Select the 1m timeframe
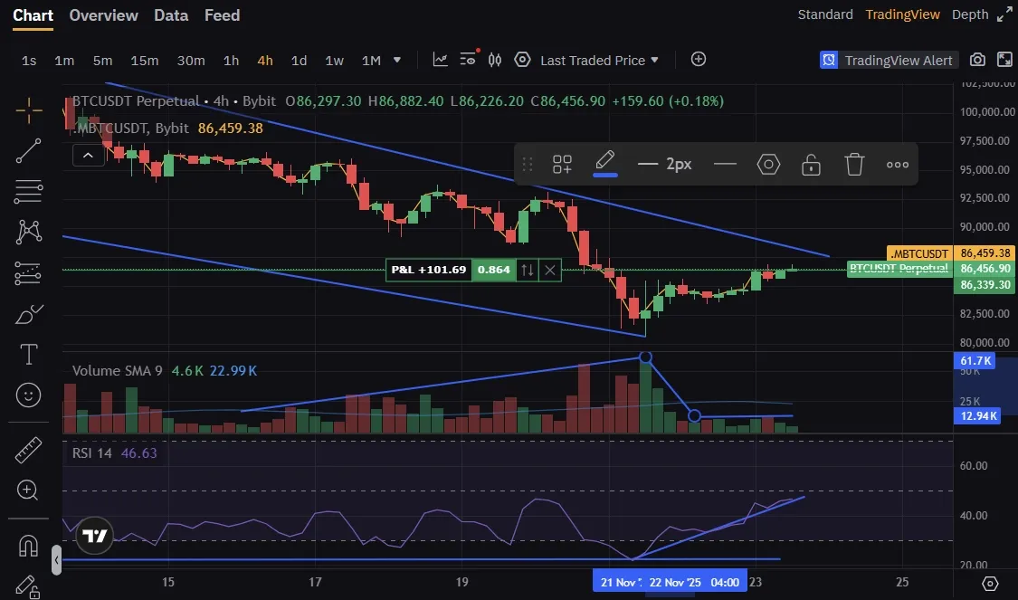The width and height of the screenshot is (1018, 600). [64, 61]
